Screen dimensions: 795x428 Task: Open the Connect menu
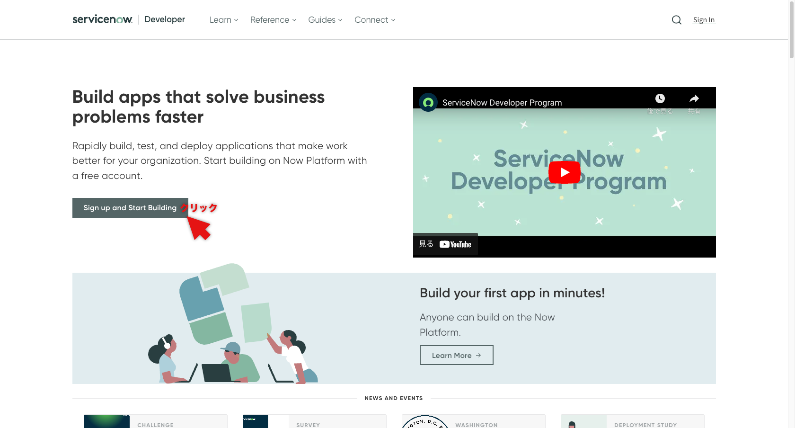pos(374,20)
